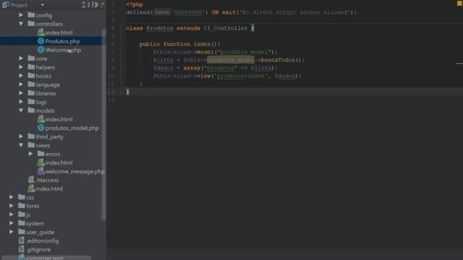
Task: Expand the logs folder arrow
Action: point(21,102)
